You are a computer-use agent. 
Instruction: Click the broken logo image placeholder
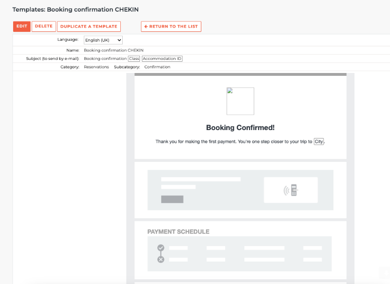coord(240,101)
